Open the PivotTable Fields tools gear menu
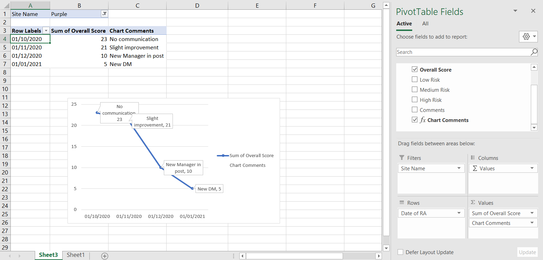The image size is (543, 260). (x=528, y=36)
